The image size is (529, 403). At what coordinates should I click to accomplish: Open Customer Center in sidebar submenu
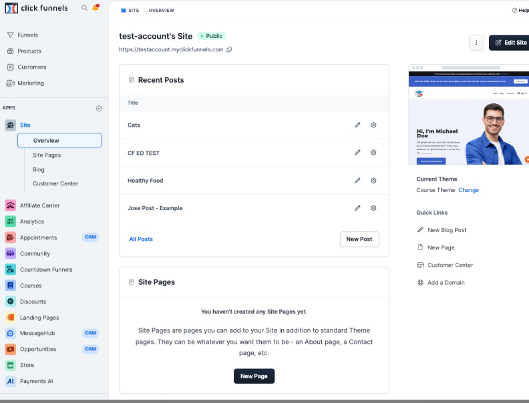click(55, 183)
